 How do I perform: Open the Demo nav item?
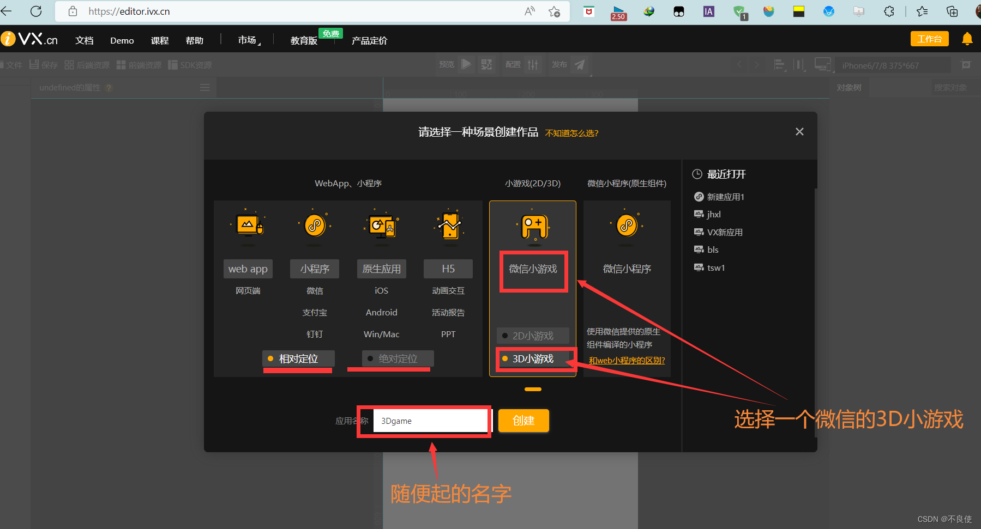click(x=122, y=40)
